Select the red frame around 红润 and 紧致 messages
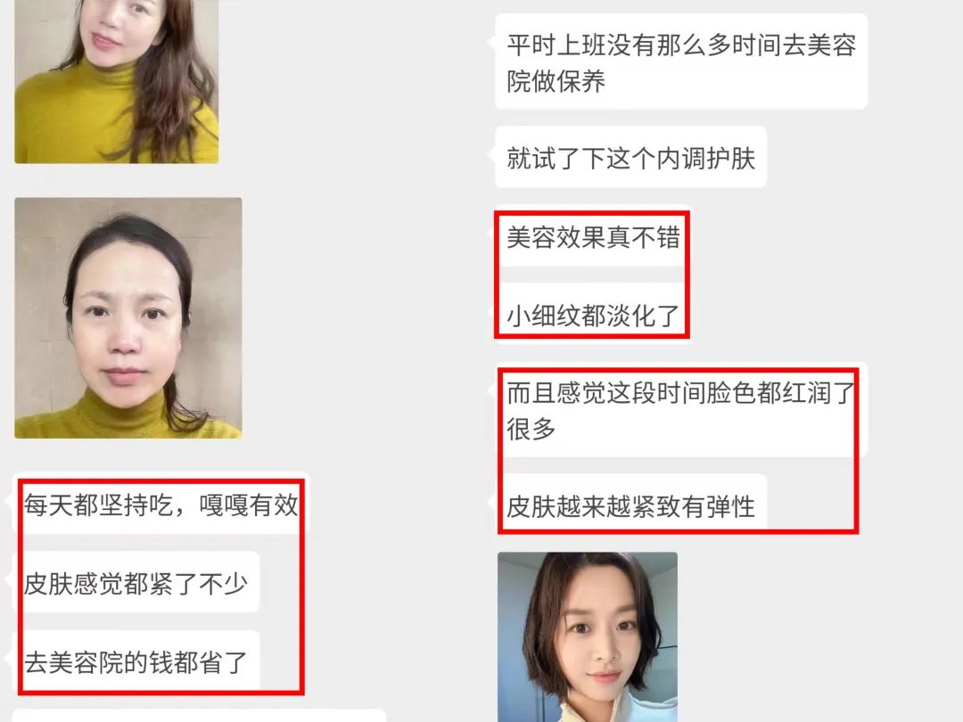This screenshot has height=722, width=963. pos(678,451)
